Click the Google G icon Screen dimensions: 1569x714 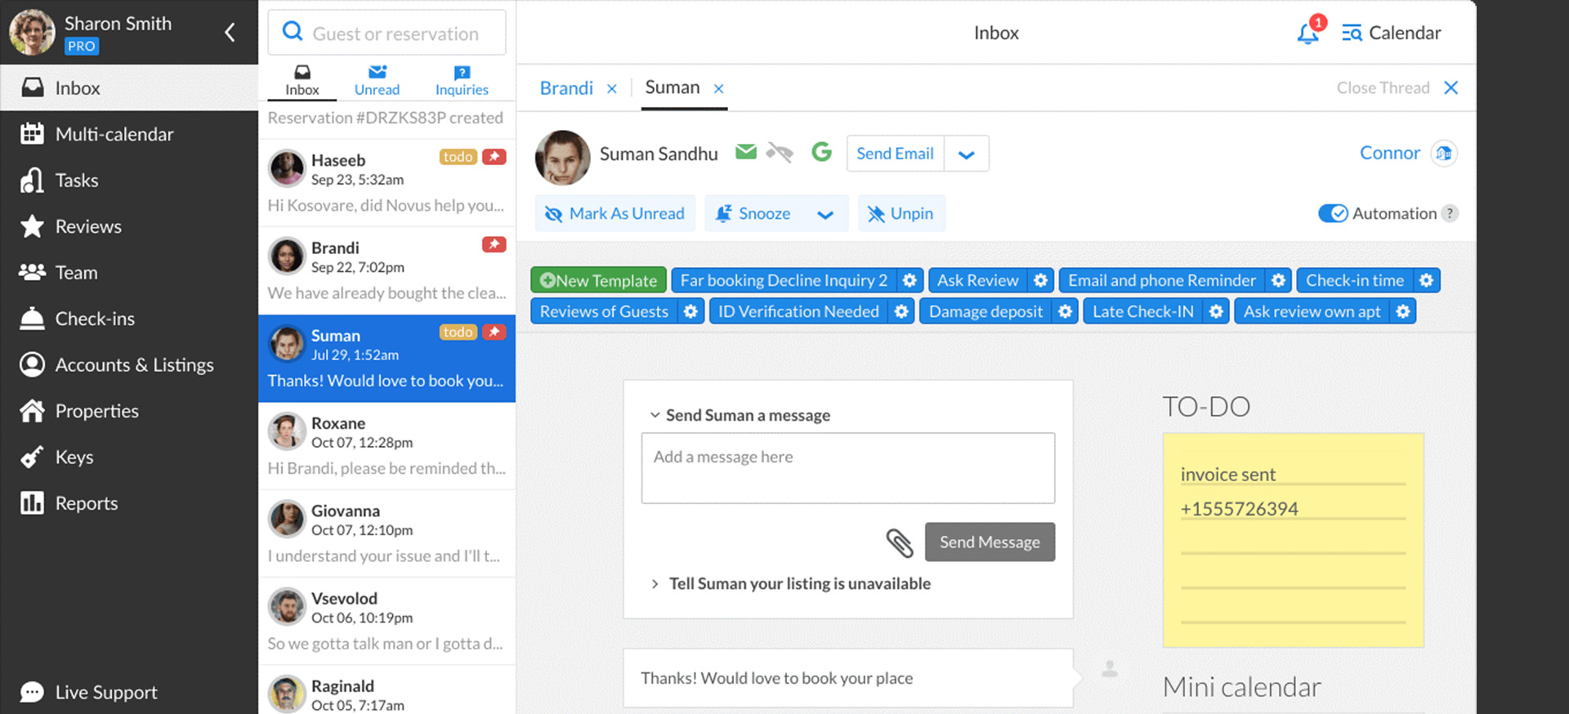pos(821,152)
